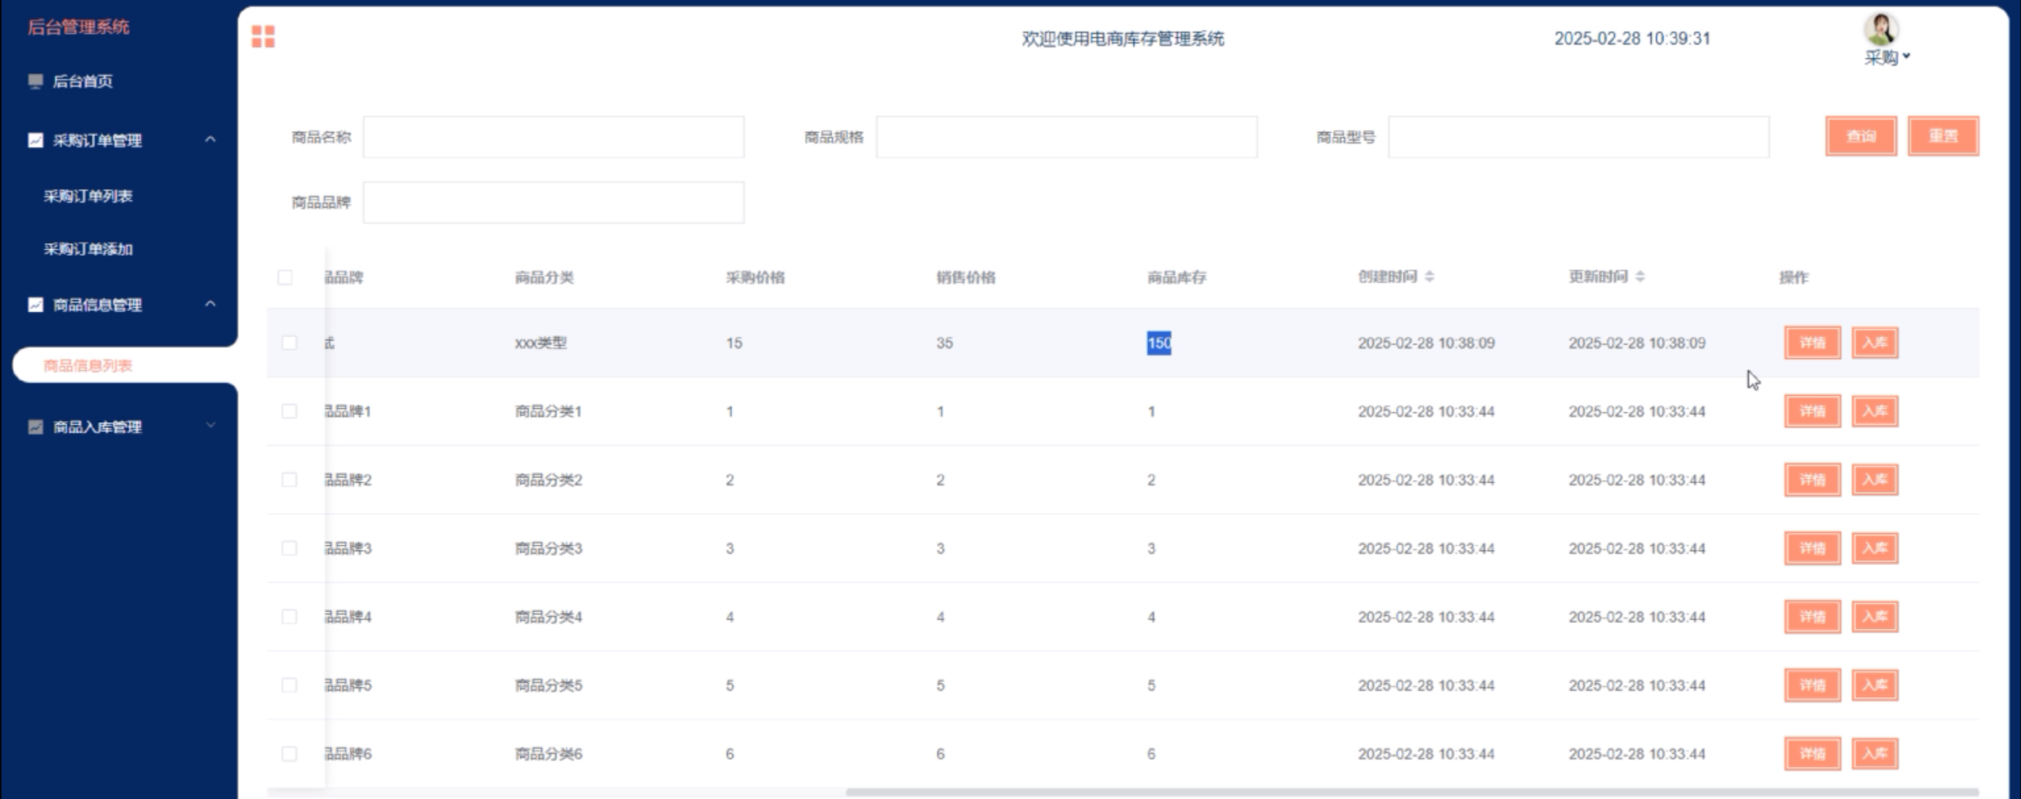The height and width of the screenshot is (799, 2021).
Task: Click the 采购订单管理 sidebar icon
Action: (x=36, y=140)
